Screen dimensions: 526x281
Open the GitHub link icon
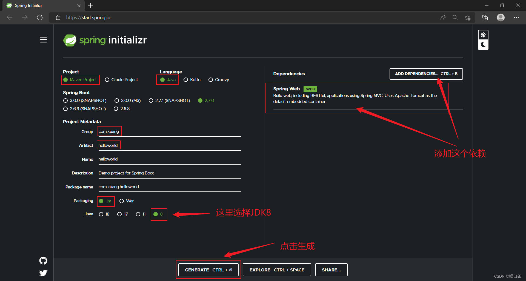point(43,261)
